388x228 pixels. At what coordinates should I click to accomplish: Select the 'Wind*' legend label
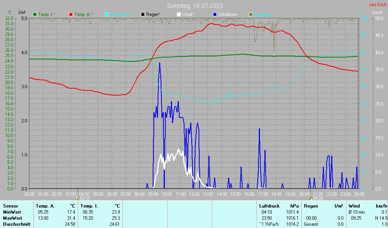[x=188, y=15]
